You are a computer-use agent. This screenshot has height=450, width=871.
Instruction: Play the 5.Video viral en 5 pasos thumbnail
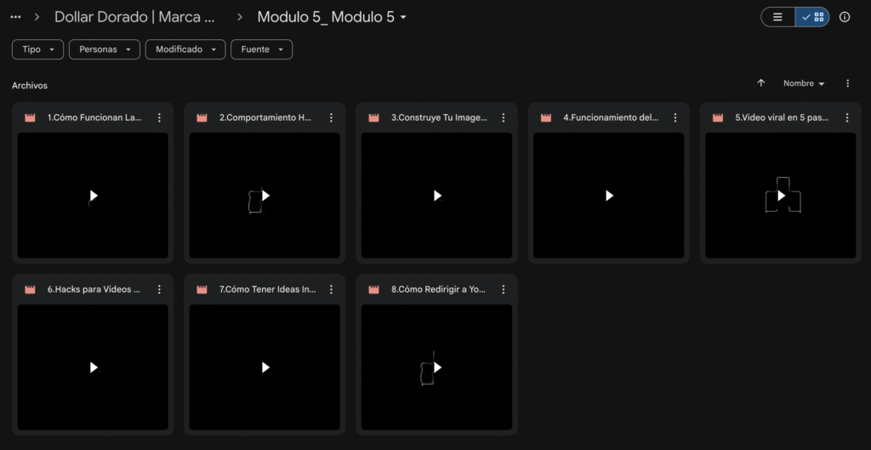(x=781, y=196)
